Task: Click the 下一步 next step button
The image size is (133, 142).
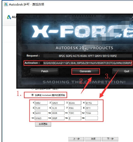Action: (x=110, y=139)
